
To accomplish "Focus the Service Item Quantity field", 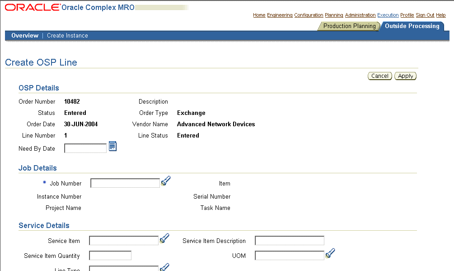I will pyautogui.click(x=110, y=256).
